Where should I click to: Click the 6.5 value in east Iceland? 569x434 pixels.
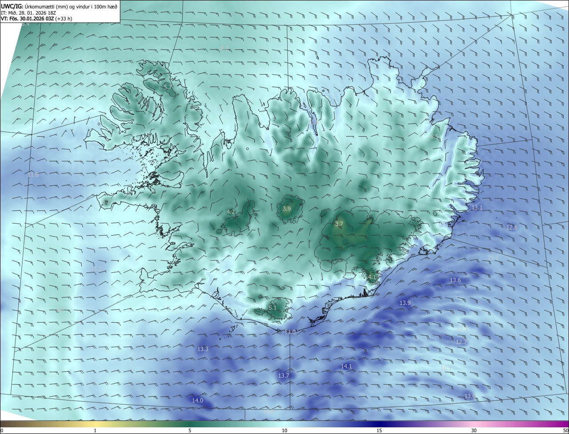click(434, 137)
